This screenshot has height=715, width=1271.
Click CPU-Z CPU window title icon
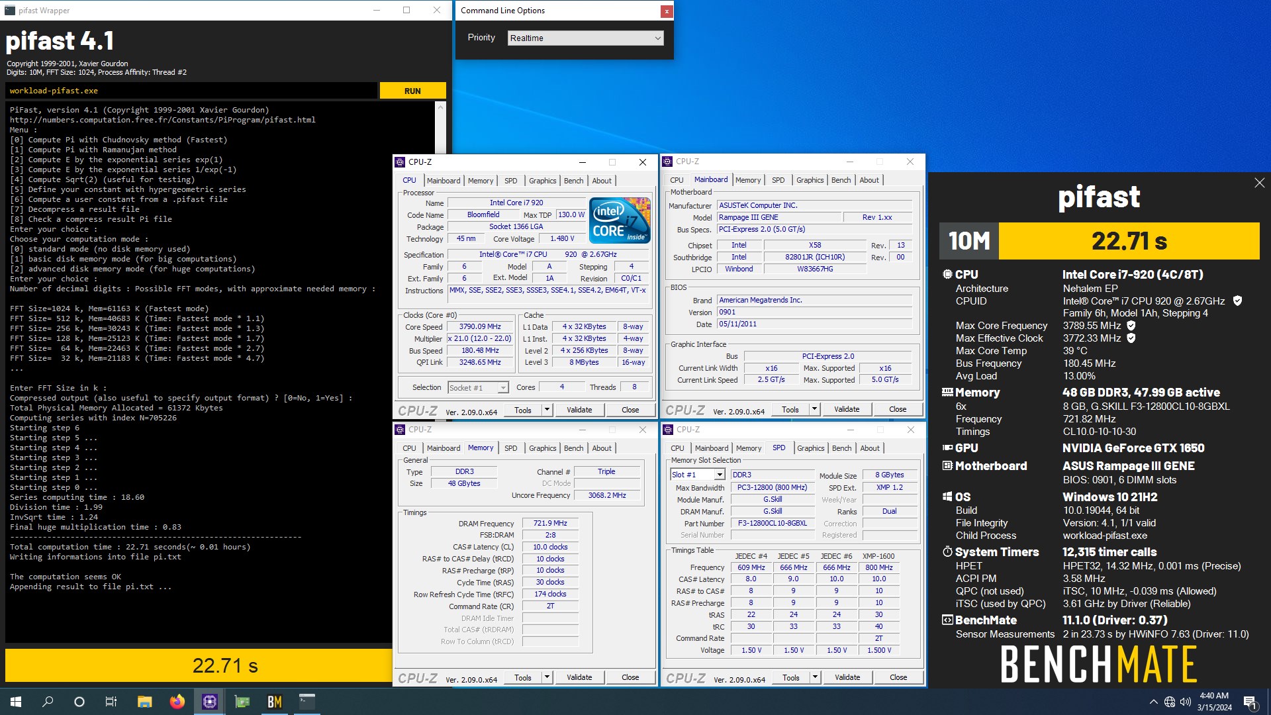400,162
